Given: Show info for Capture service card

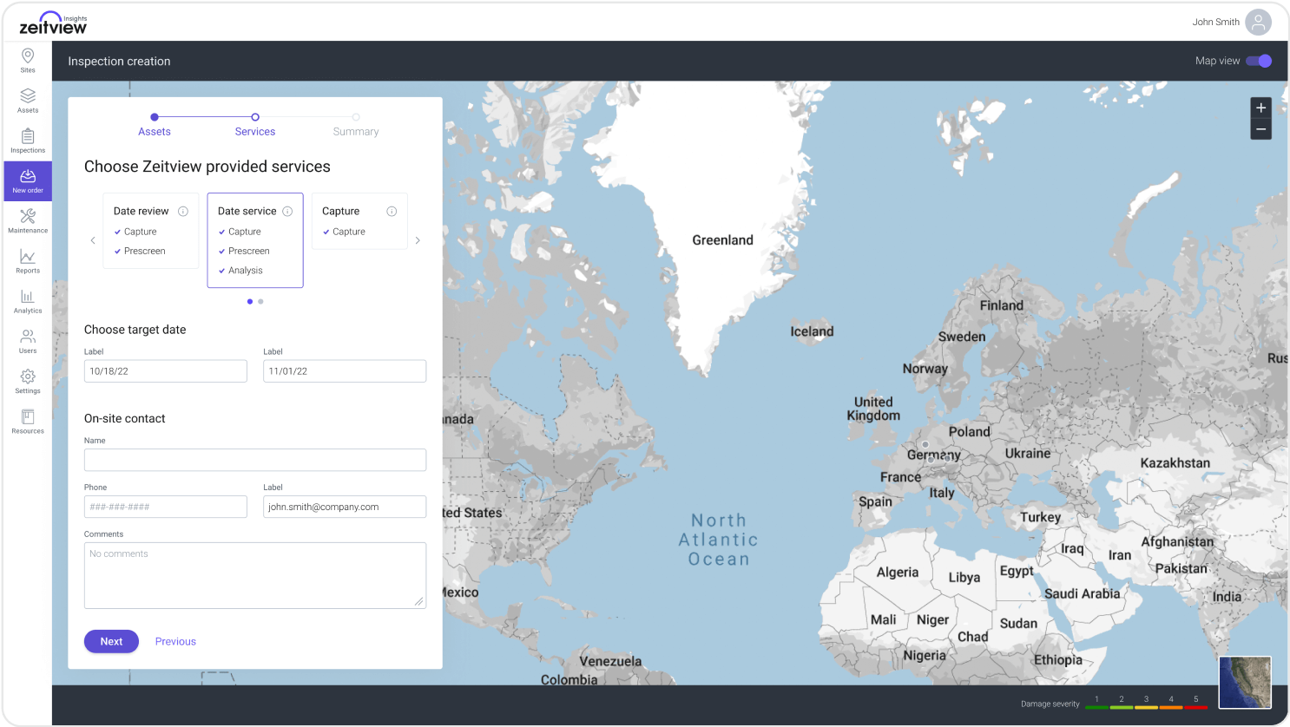Looking at the screenshot, I should [x=392, y=211].
